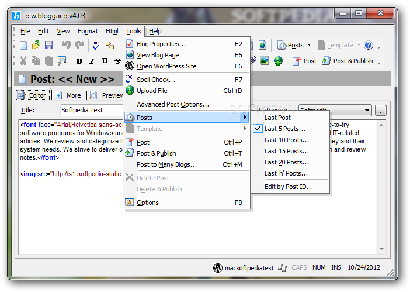Choose Edit by Post ID... item
This screenshot has height=292, width=410.
(x=290, y=187)
